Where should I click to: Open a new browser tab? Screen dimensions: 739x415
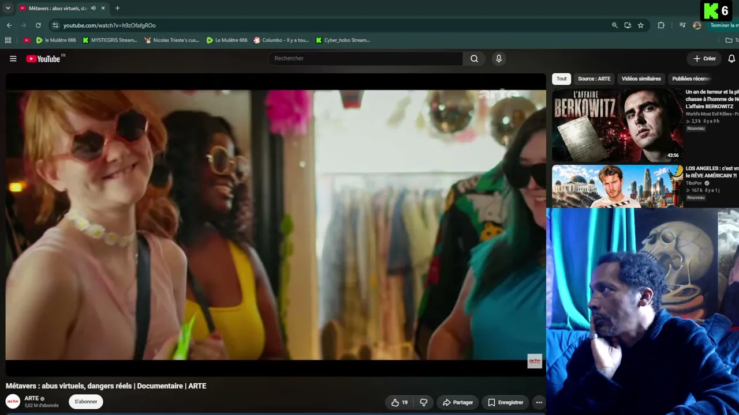[x=117, y=8]
